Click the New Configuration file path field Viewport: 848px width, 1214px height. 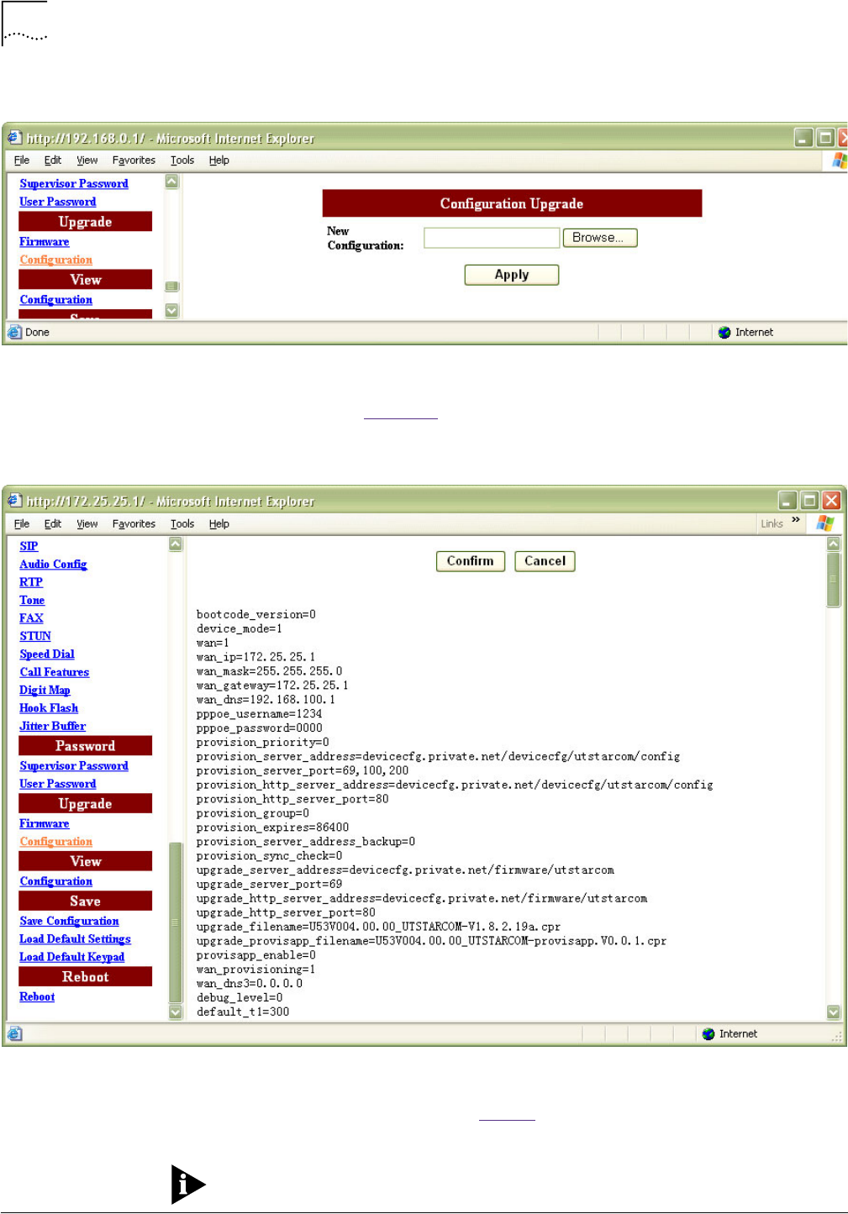point(491,238)
